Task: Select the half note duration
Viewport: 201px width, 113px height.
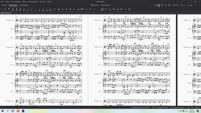Action: pos(31,9)
